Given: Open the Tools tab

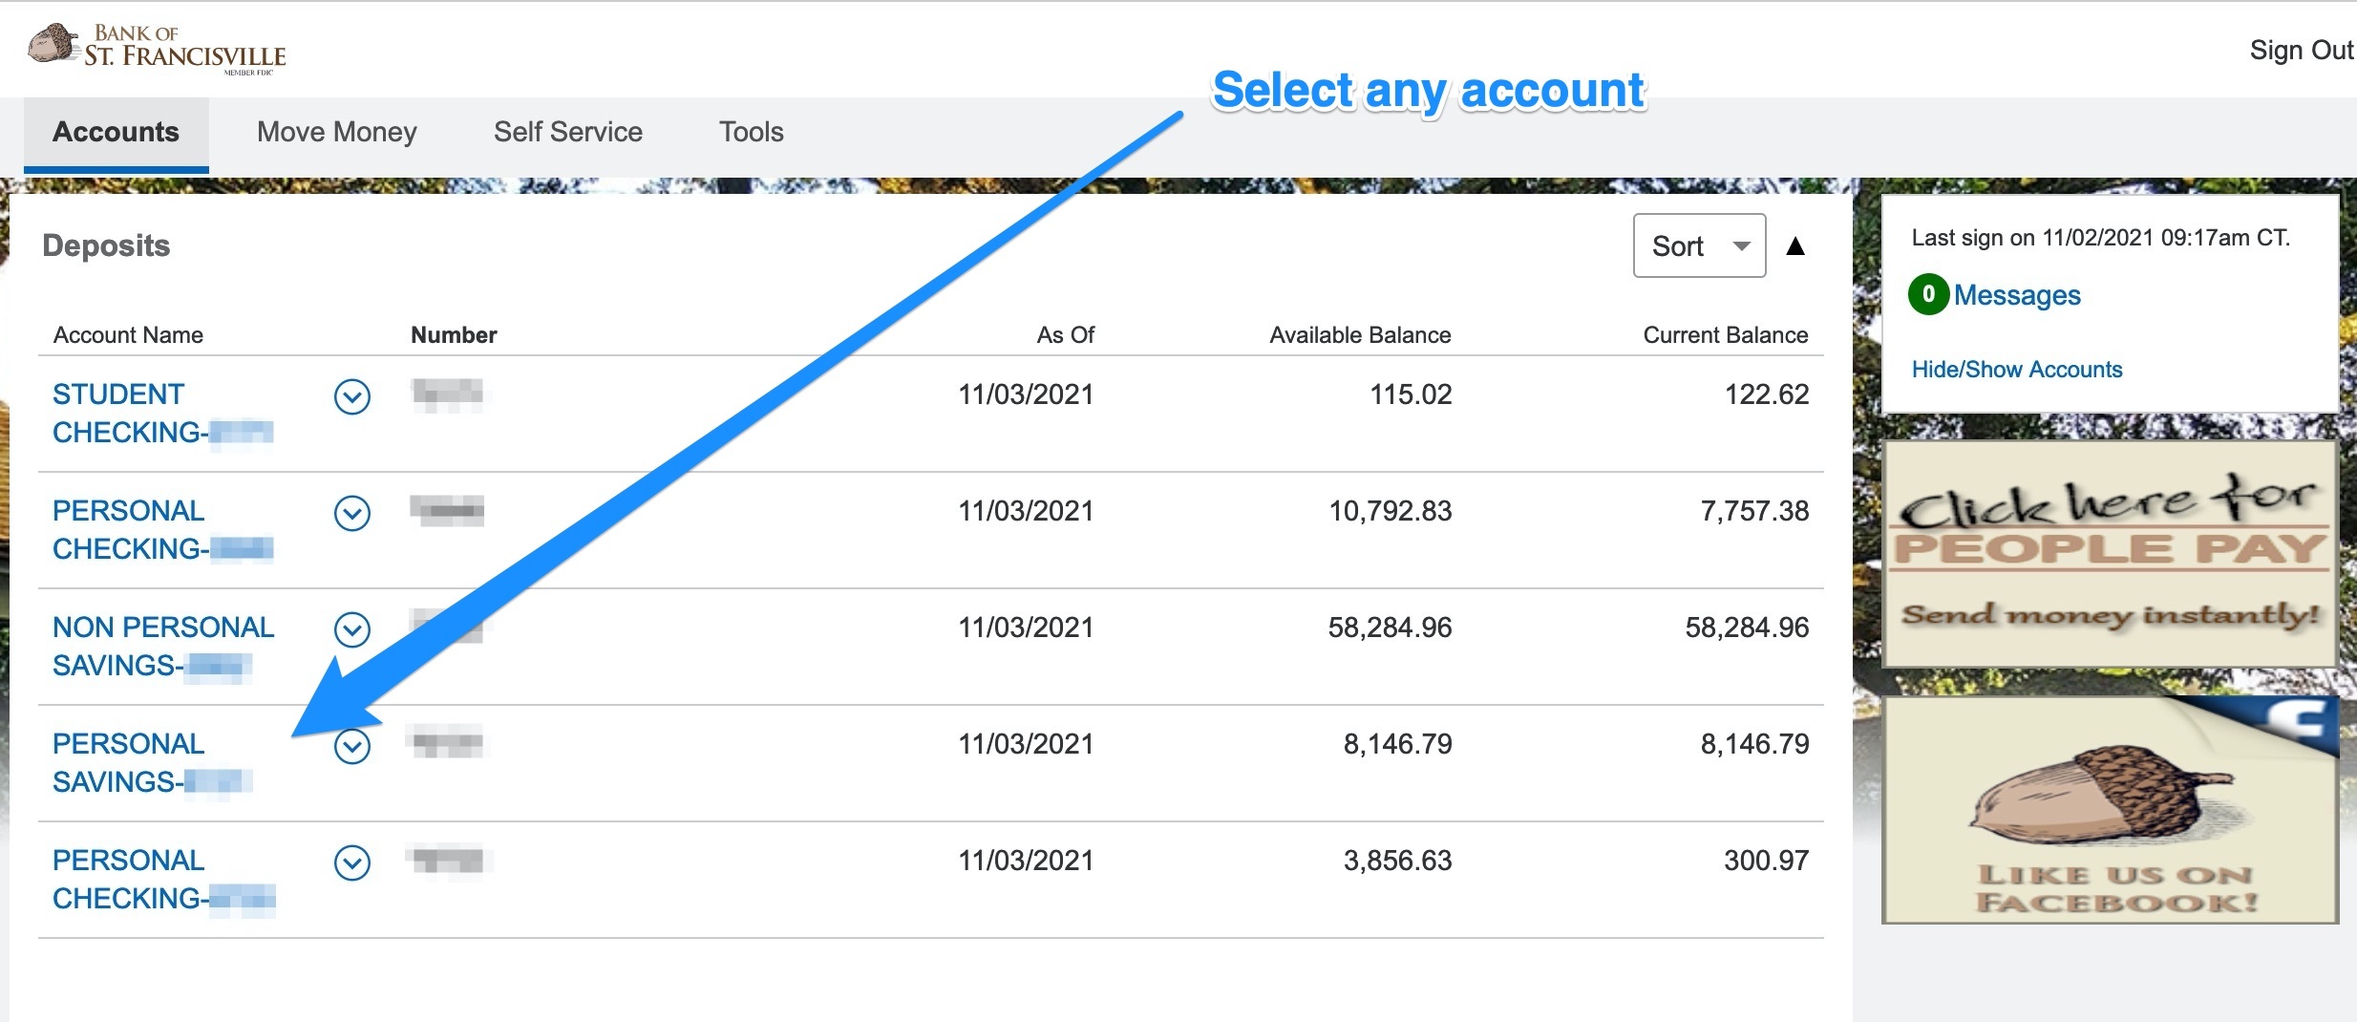Looking at the screenshot, I should click(752, 132).
